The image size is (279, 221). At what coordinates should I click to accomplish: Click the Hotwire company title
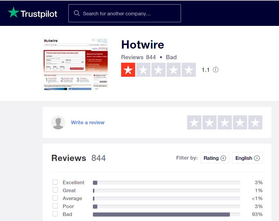(x=143, y=44)
